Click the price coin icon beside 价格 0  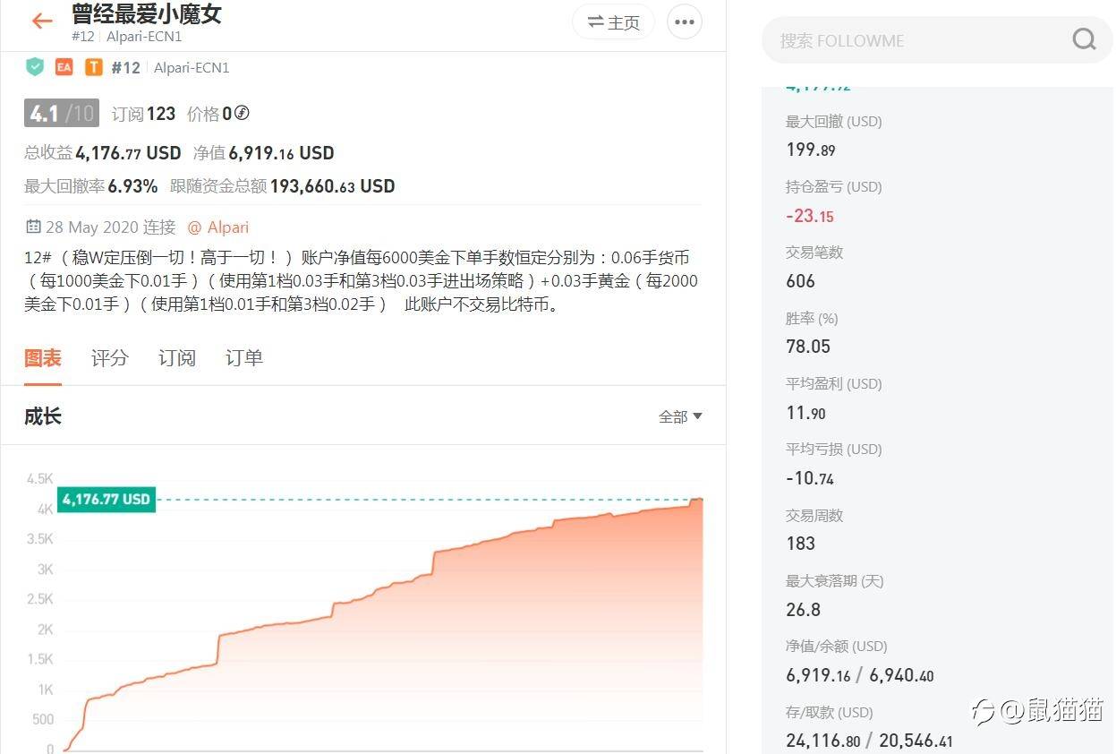click(242, 114)
